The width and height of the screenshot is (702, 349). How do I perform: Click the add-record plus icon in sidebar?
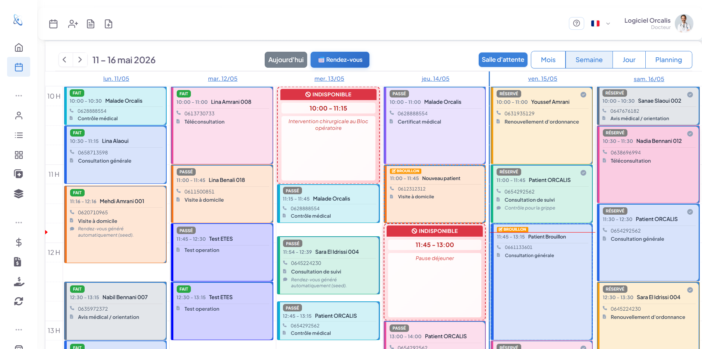pyautogui.click(x=19, y=174)
